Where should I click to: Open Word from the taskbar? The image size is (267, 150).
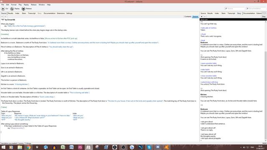click(x=71, y=147)
